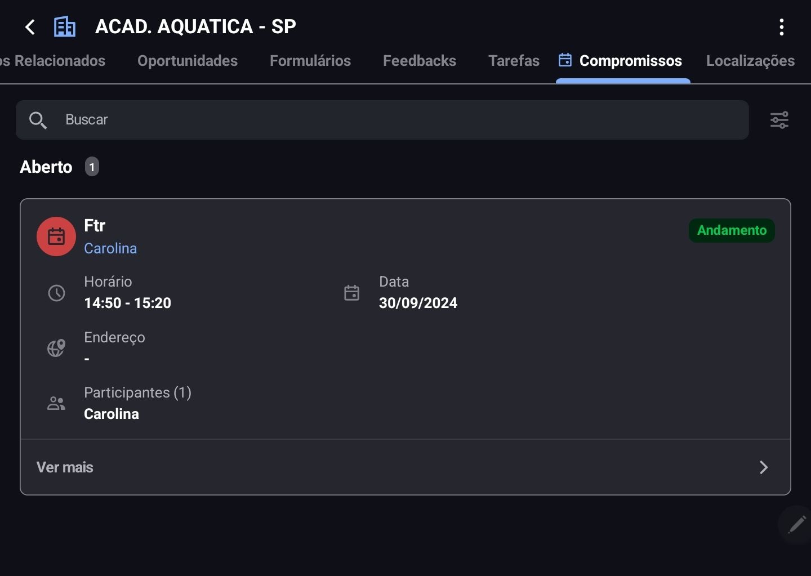Focus the Buscar search field
The height and width of the screenshot is (576, 811).
(x=382, y=120)
